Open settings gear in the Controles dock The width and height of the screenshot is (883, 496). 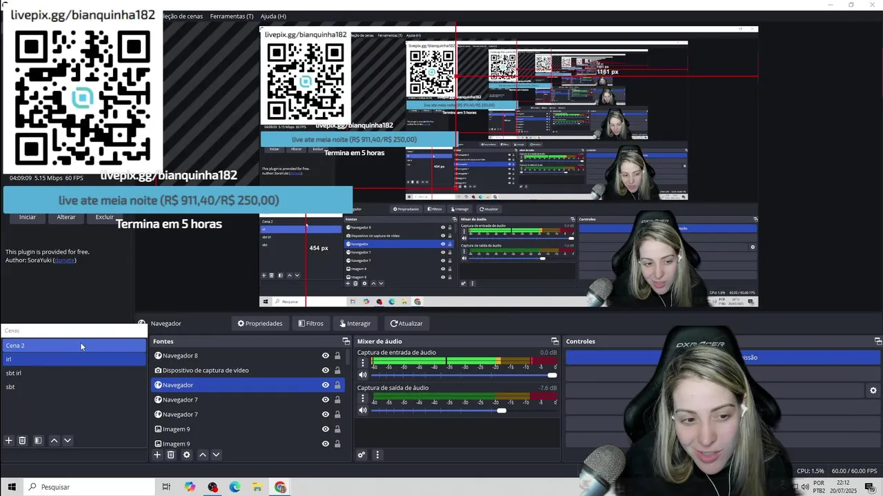tap(873, 391)
